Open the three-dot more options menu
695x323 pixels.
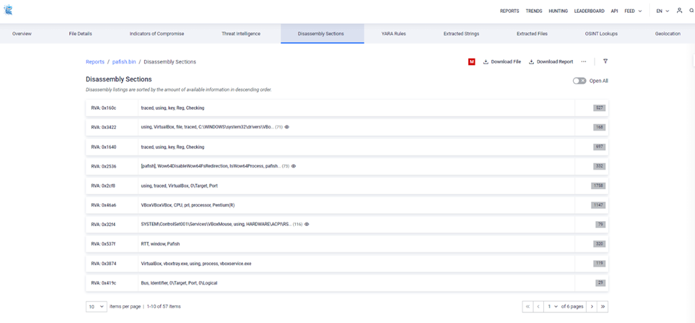584,62
